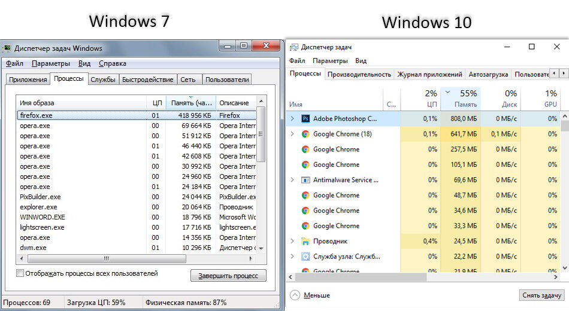Click tab scroll-right arrow in Windows 10 tabs
Image resolution: width=569 pixels, height=311 pixels.
coord(563,73)
